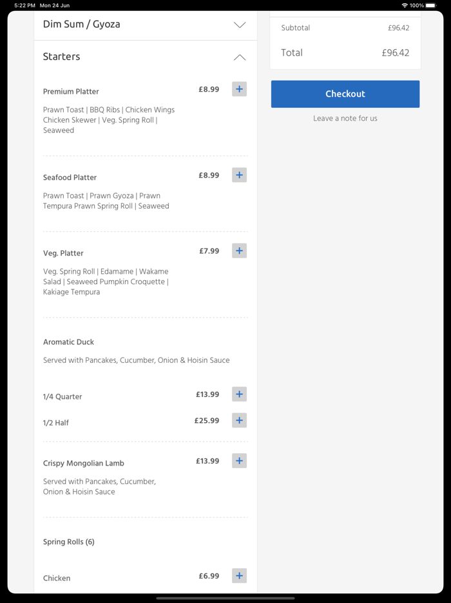Add Crispy Mongolian Lamb with plus icon

(239, 461)
